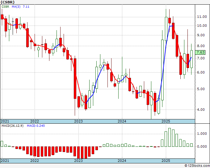The image size is (210, 168).
Task: Click the 9.00 price axis label
Action: click(x=201, y=35)
